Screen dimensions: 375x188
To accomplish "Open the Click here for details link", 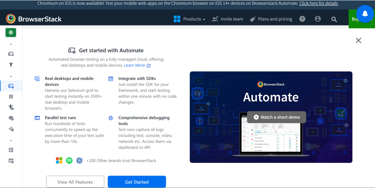I will pyautogui.click(x=318, y=3).
